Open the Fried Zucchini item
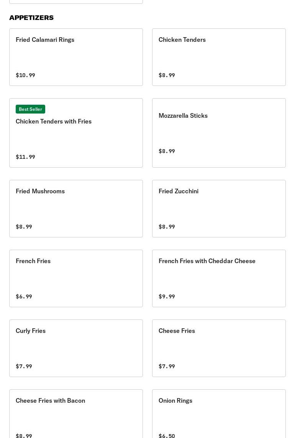 tap(219, 208)
